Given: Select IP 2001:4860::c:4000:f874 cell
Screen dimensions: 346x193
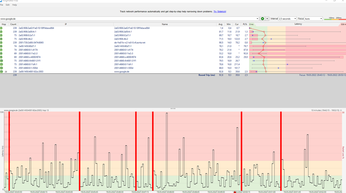Looking at the screenshot, I should pyautogui.click(x=29, y=57).
